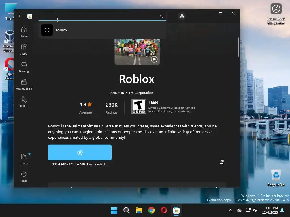Click the download progress text
Screen dimensions: 290x217
tap(80, 164)
